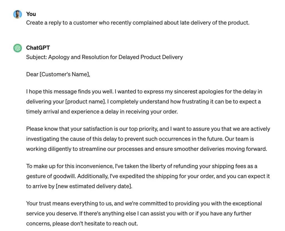This screenshot has height=231, width=285.
Task: Click the "You" sender name
Action: [x=31, y=14]
